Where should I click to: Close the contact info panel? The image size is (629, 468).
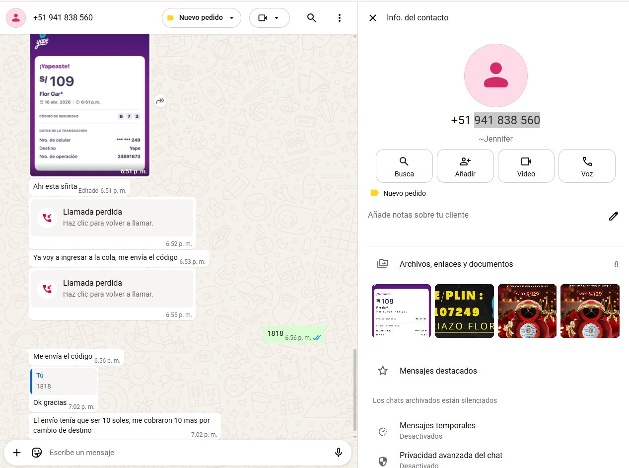pos(372,18)
